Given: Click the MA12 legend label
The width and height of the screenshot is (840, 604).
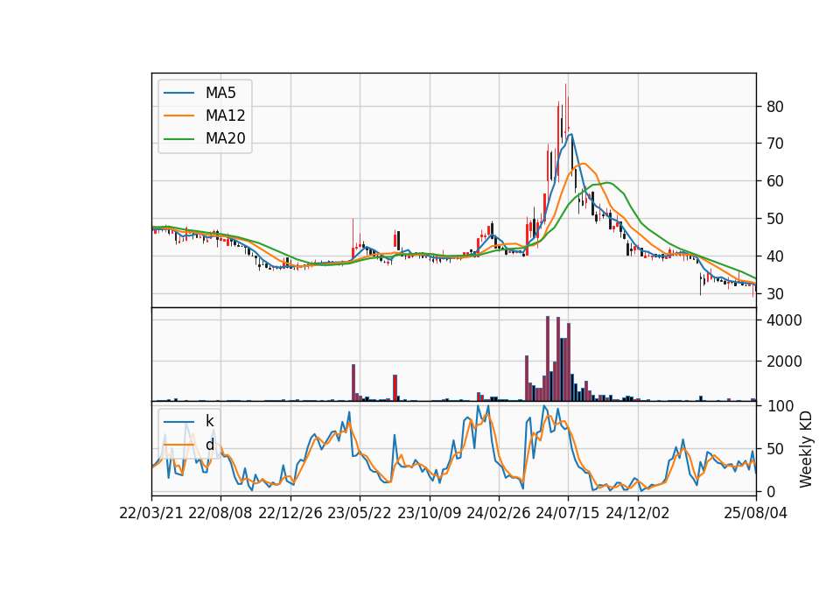Looking at the screenshot, I should [x=225, y=116].
